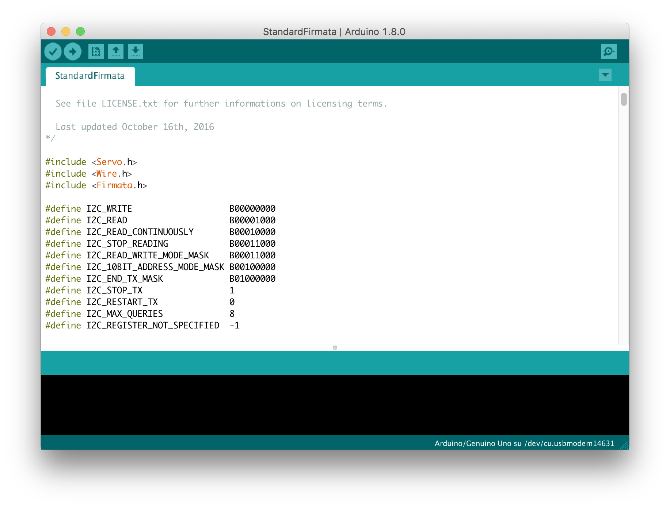Create a new sketch with the New icon
The width and height of the screenshot is (670, 508).
tap(96, 51)
